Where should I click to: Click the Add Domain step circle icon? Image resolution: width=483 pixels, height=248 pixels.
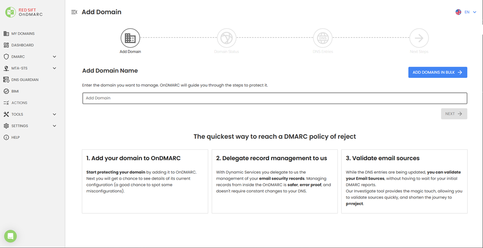click(130, 38)
